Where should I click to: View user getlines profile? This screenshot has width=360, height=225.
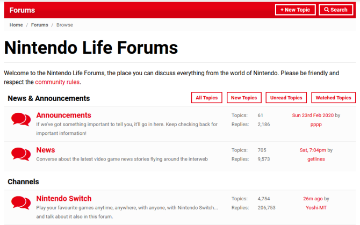coord(316,159)
